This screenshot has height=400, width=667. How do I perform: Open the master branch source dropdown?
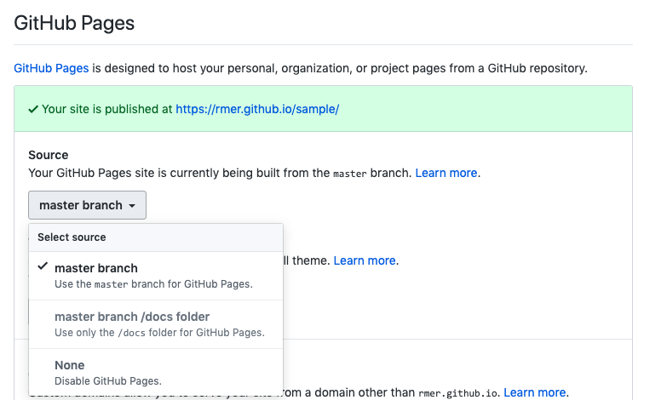(x=87, y=205)
